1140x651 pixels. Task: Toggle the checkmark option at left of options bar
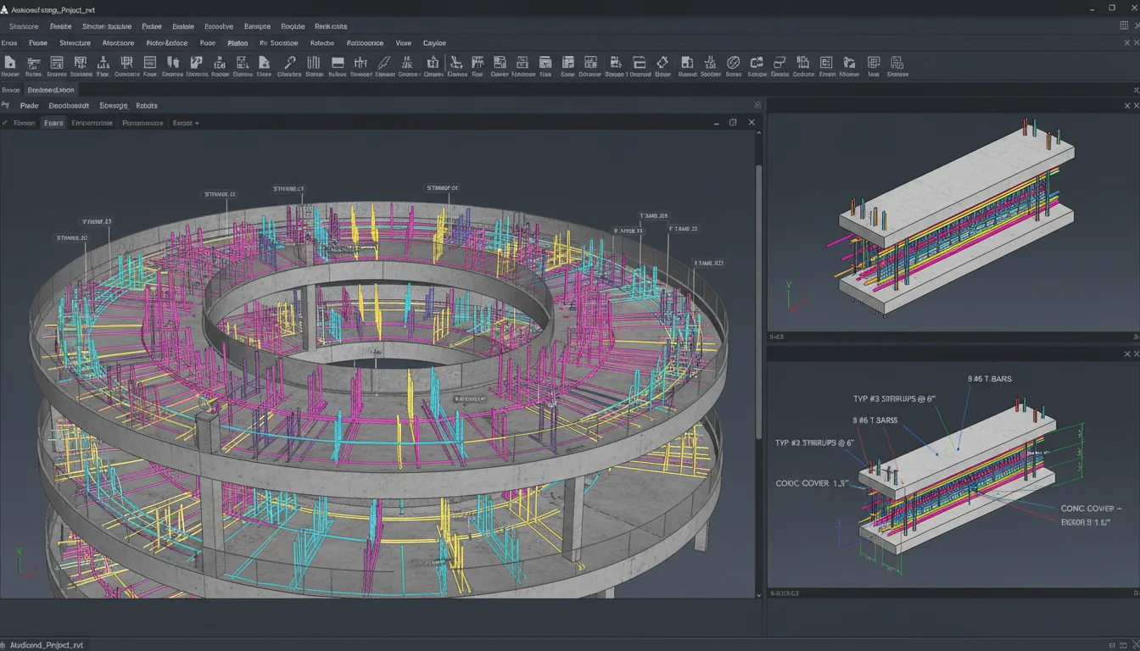tap(7, 122)
